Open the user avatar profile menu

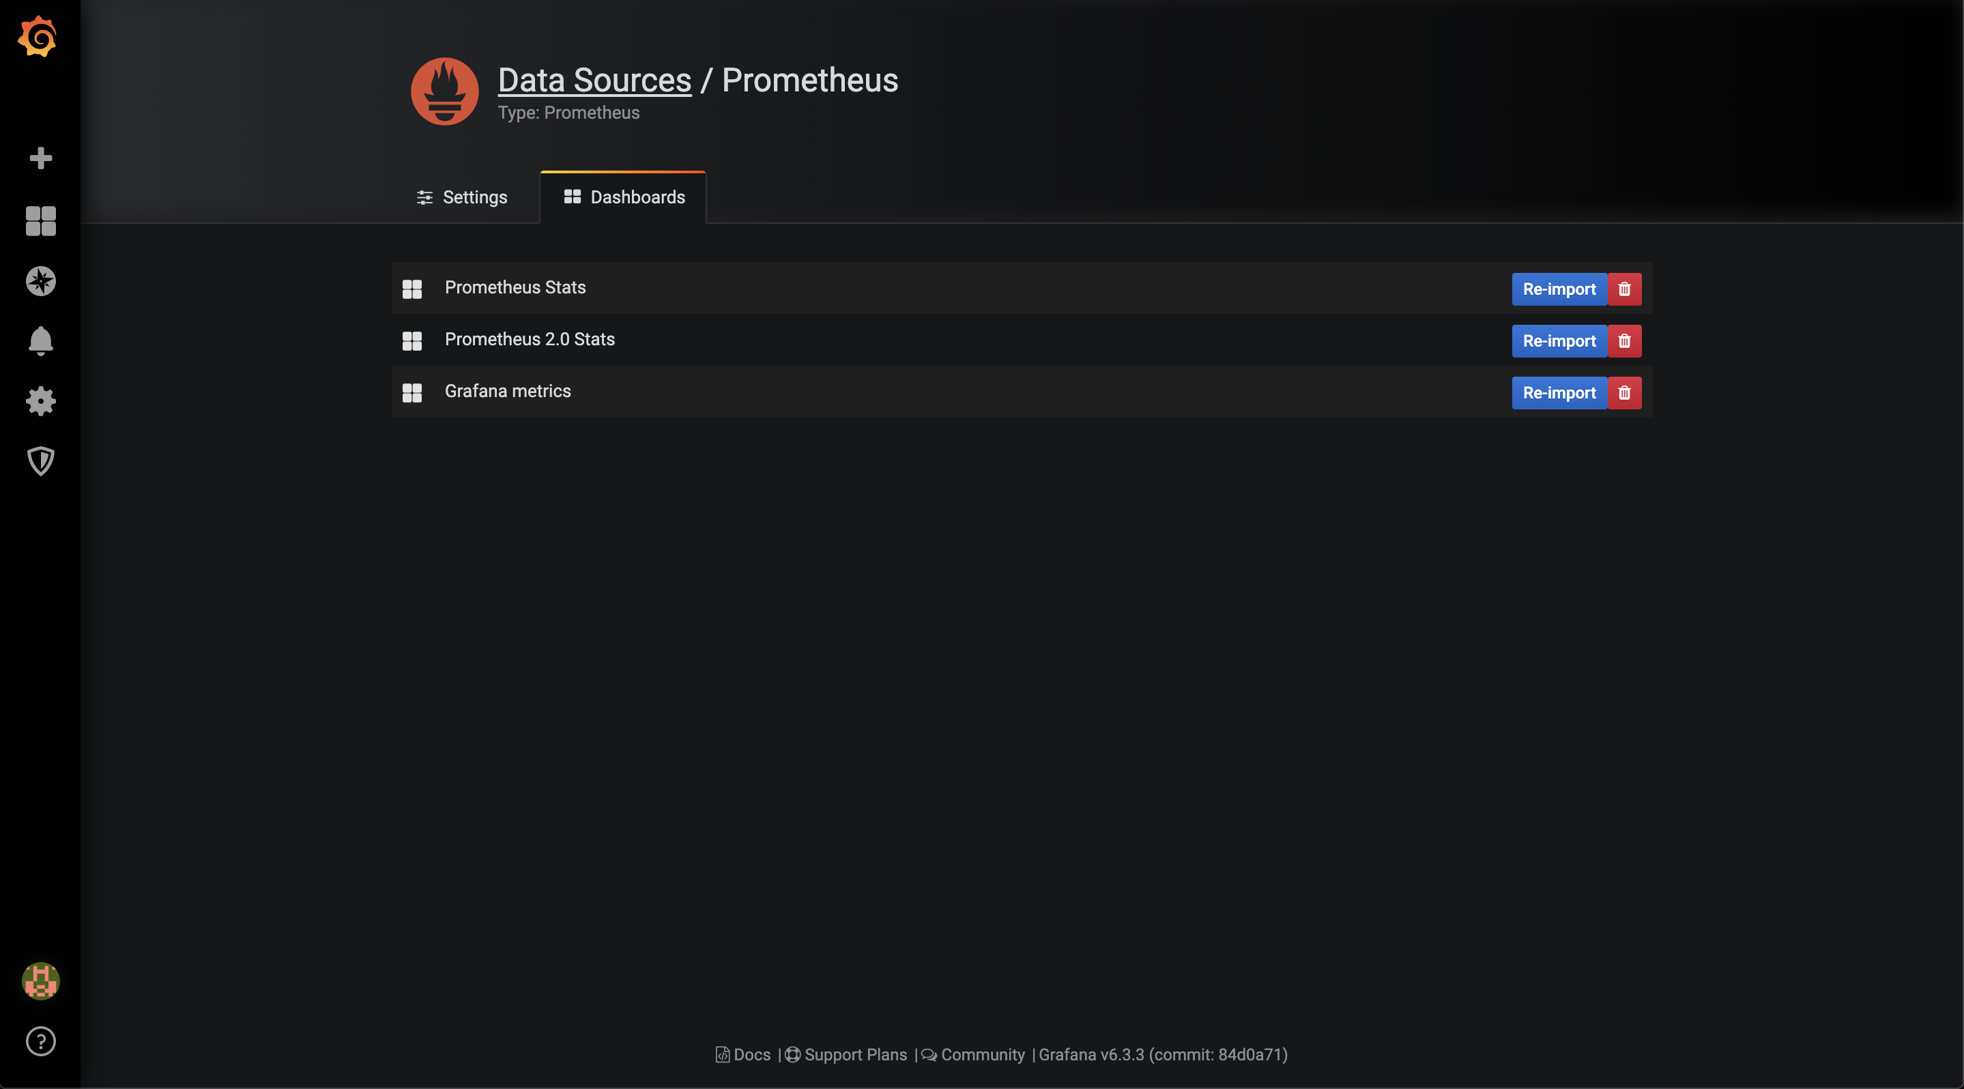[40, 981]
